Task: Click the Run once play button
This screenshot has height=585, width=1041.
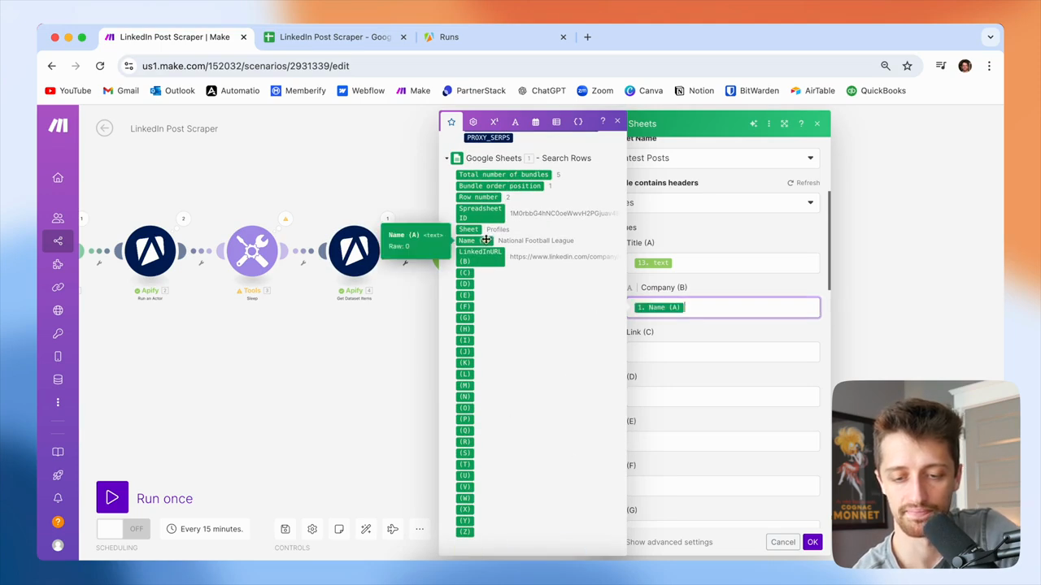Action: (x=112, y=498)
